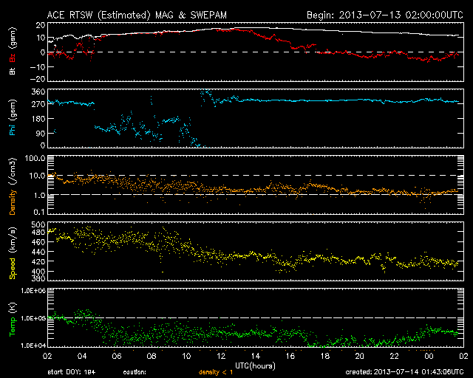Click the 'start DOY: 194' footer text
The height and width of the screenshot is (378, 473).
(x=72, y=372)
